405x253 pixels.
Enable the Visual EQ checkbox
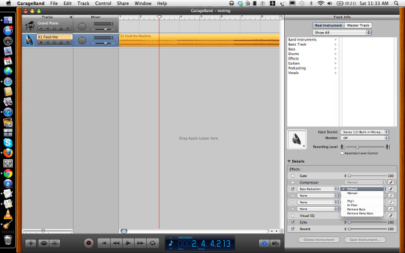coord(292,216)
